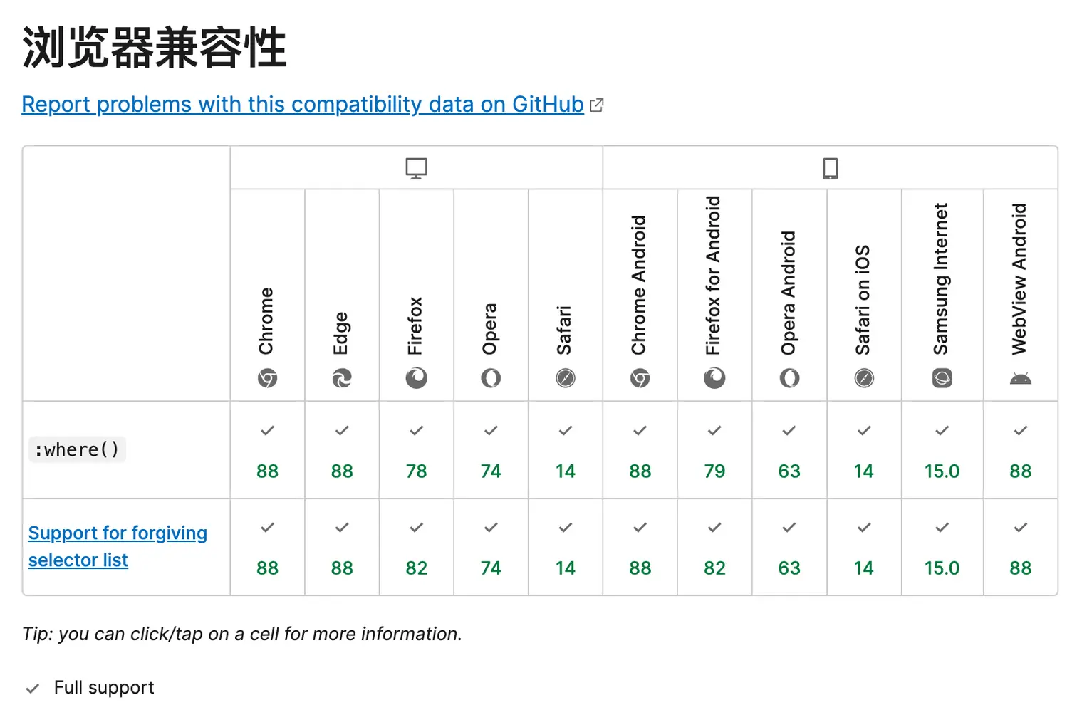
Task: Click the Edge browser icon
Action: pyautogui.click(x=342, y=378)
